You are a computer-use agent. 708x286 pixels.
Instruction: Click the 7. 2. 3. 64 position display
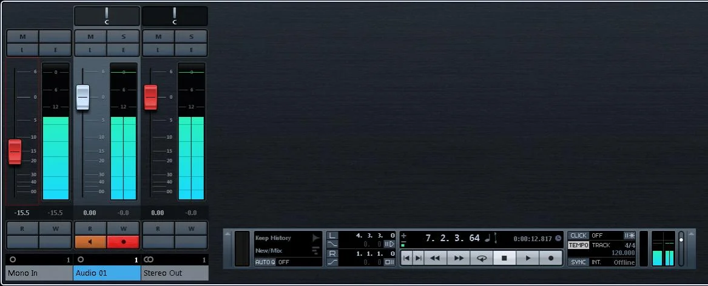(453, 238)
